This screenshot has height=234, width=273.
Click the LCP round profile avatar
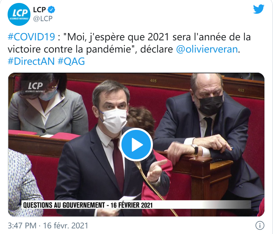click(x=19, y=15)
